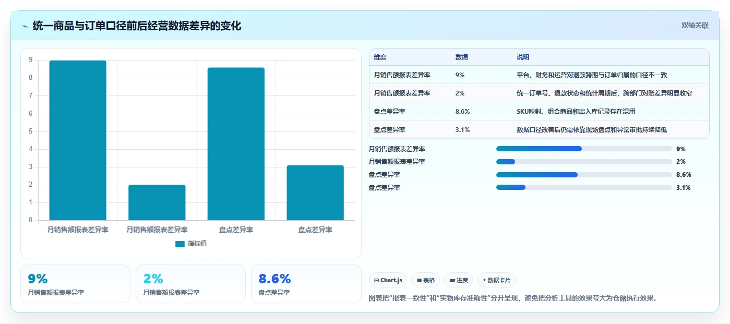The image size is (730, 324).
Task: Open the 8.6% data card
Action: point(306,284)
